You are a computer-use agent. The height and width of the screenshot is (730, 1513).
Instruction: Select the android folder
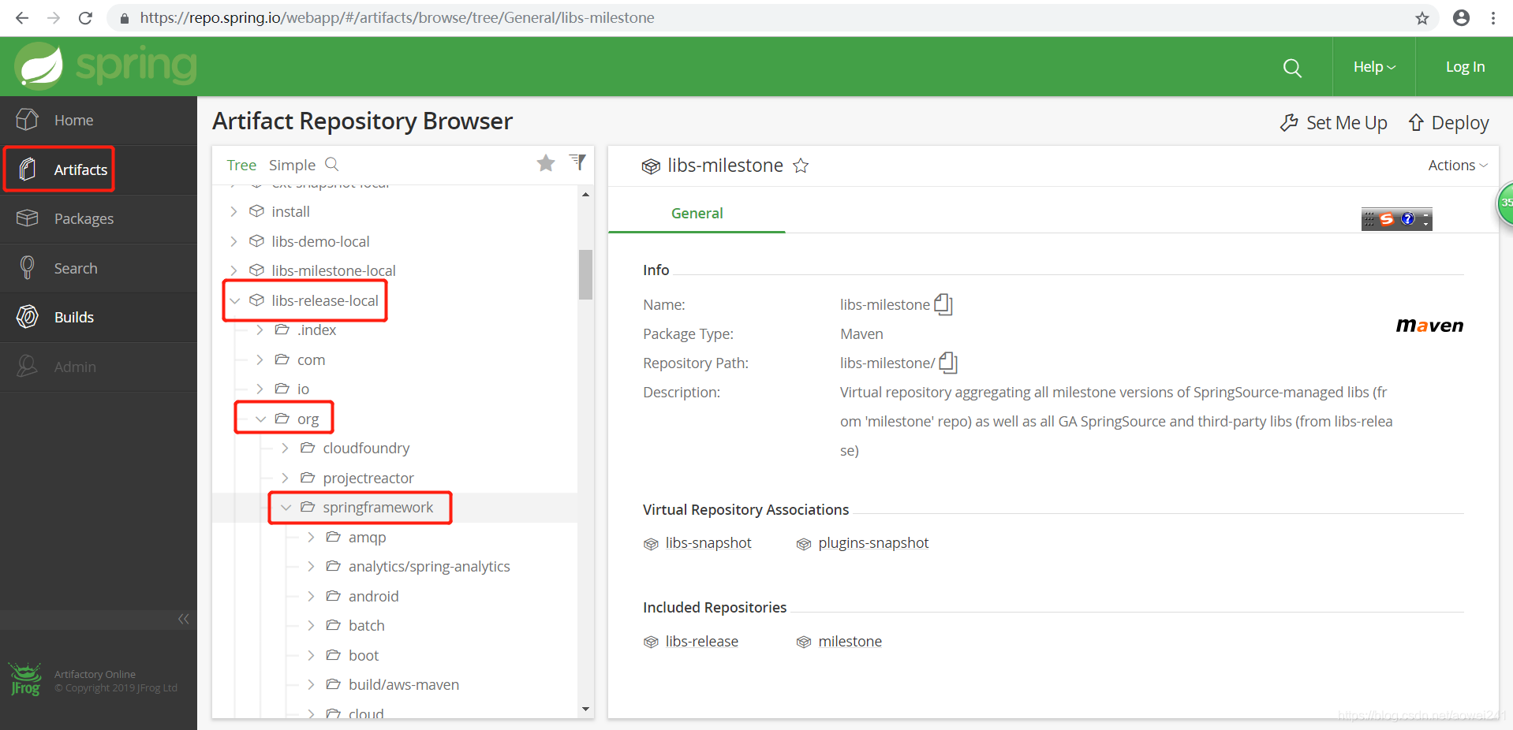coord(373,596)
